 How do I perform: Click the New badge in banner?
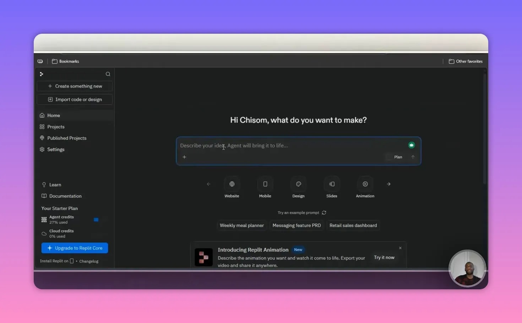click(x=298, y=250)
